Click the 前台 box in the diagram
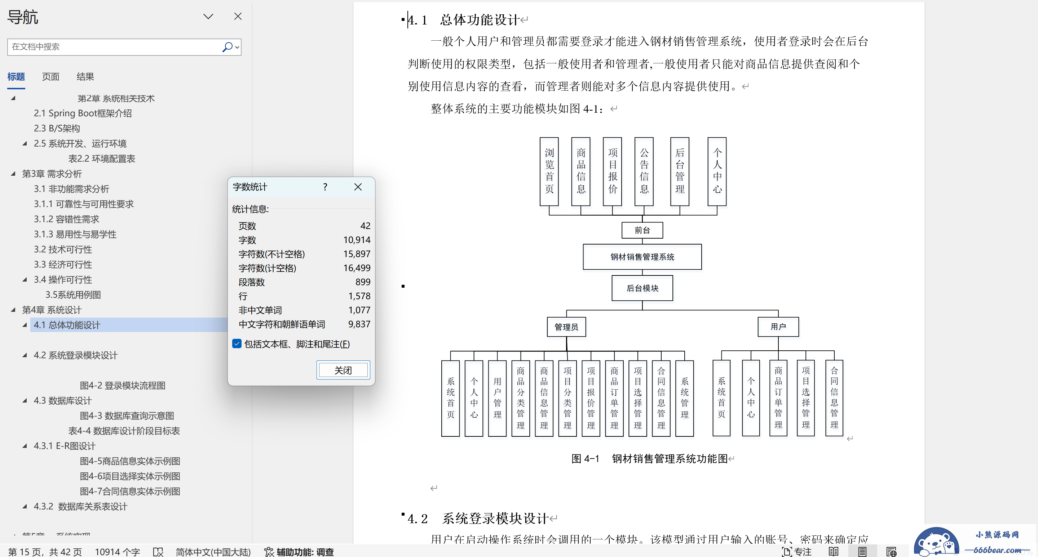The image size is (1038, 557). pyautogui.click(x=642, y=230)
